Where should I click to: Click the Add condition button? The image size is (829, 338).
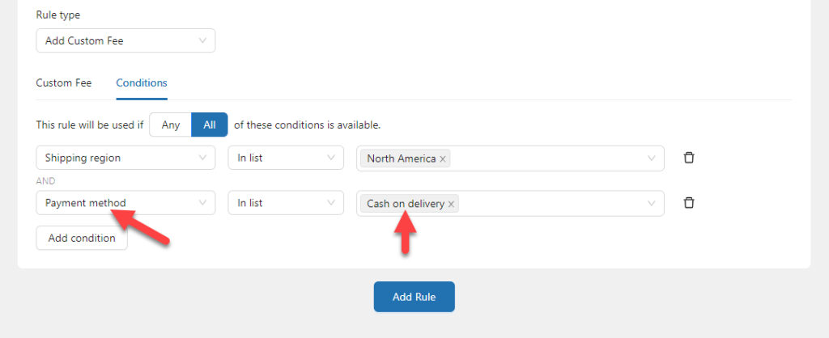(82, 238)
